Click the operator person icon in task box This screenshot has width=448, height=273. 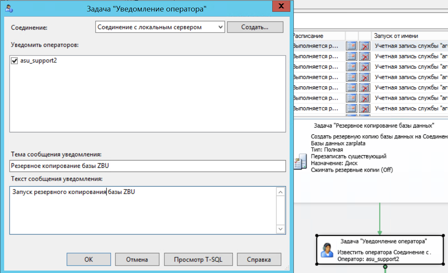[x=327, y=250]
